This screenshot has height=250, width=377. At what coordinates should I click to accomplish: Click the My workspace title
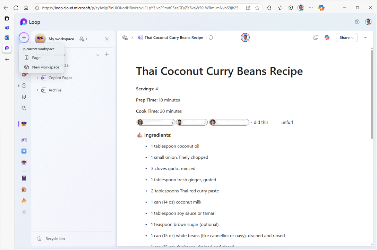point(61,39)
